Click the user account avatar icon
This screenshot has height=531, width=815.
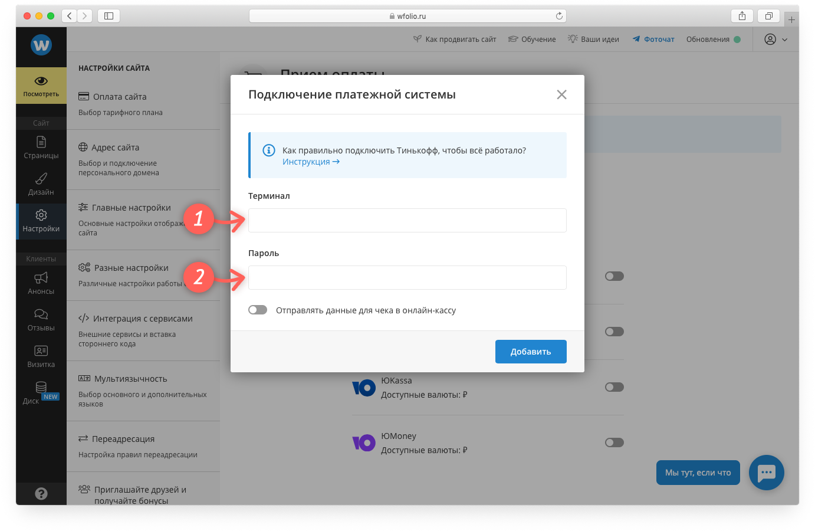point(770,39)
